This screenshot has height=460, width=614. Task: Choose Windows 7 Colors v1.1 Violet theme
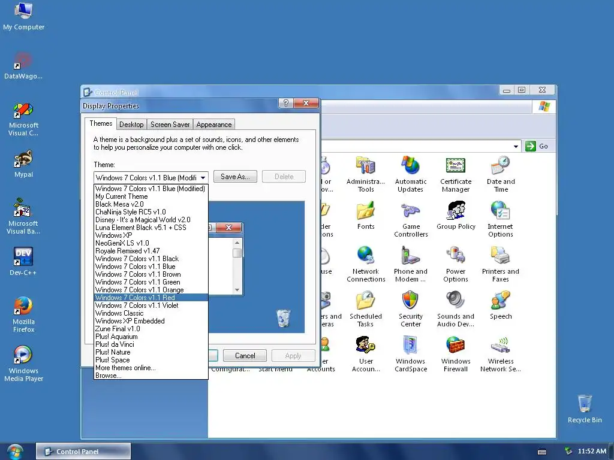tap(151, 305)
